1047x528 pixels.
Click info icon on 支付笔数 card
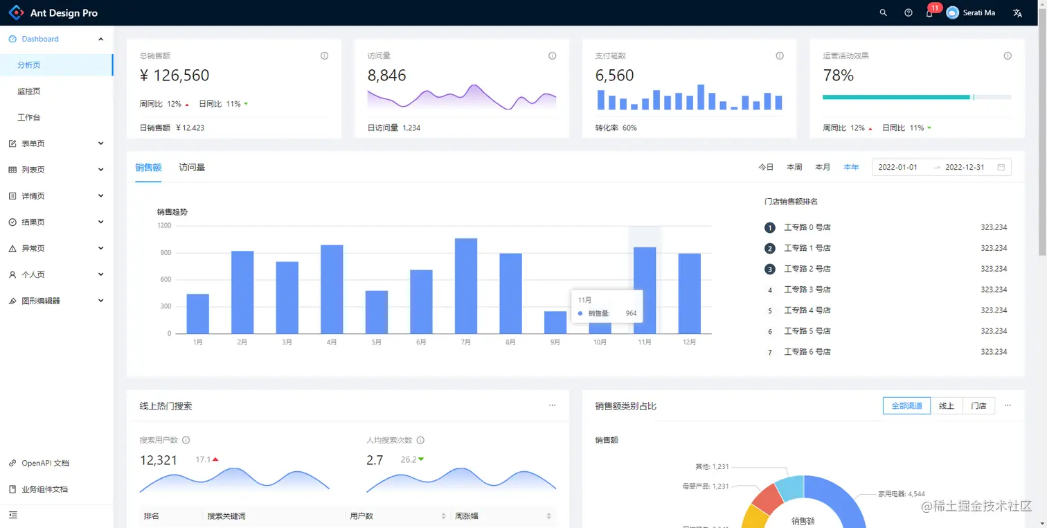(780, 55)
